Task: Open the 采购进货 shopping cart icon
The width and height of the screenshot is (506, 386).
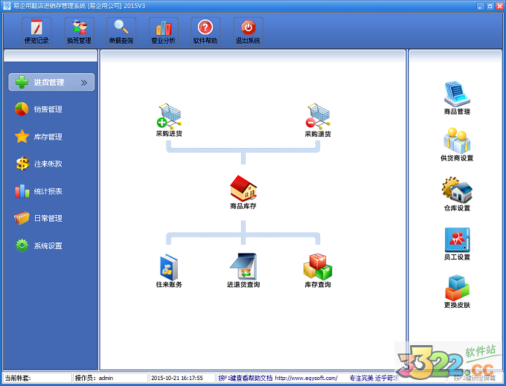Action: point(170,116)
